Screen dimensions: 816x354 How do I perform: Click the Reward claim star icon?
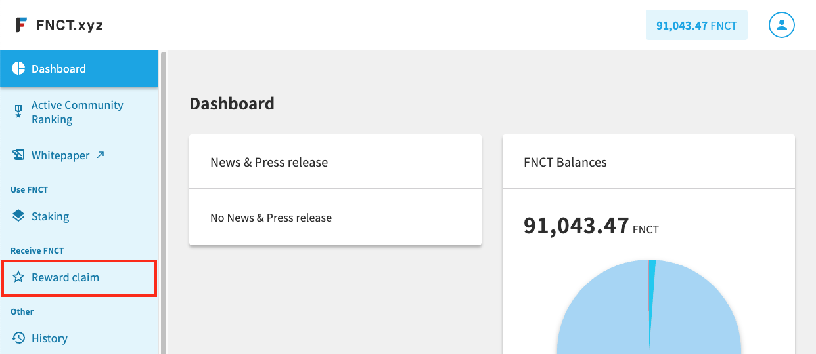[18, 277]
